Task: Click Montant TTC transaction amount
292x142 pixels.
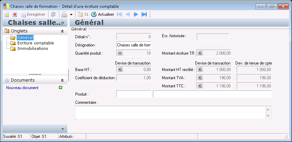Action: [x=217, y=86]
